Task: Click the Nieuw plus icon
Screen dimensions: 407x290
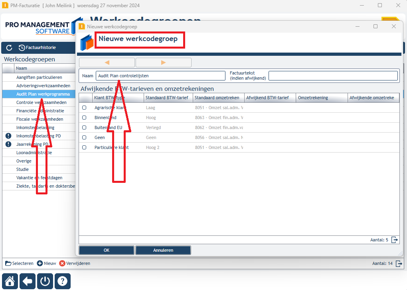Action: pyautogui.click(x=40, y=263)
